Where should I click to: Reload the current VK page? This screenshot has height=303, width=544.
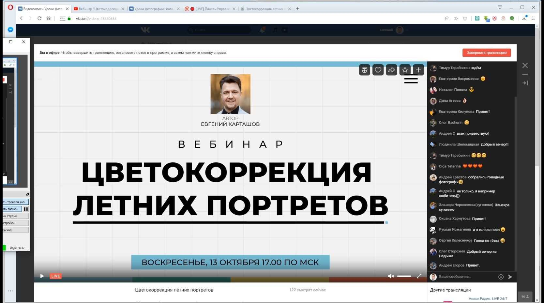click(x=39, y=18)
